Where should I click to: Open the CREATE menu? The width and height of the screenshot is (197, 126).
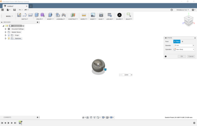pyautogui.click(x=39, y=19)
